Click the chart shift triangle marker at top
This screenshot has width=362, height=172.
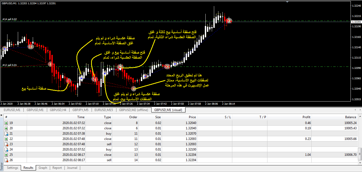(287, 2)
